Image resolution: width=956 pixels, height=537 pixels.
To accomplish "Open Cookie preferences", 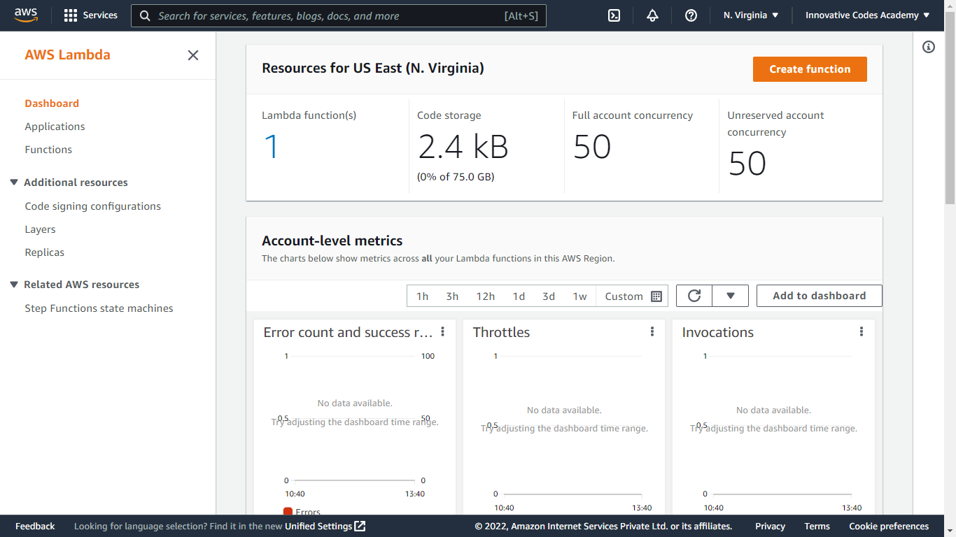I will pos(889,527).
